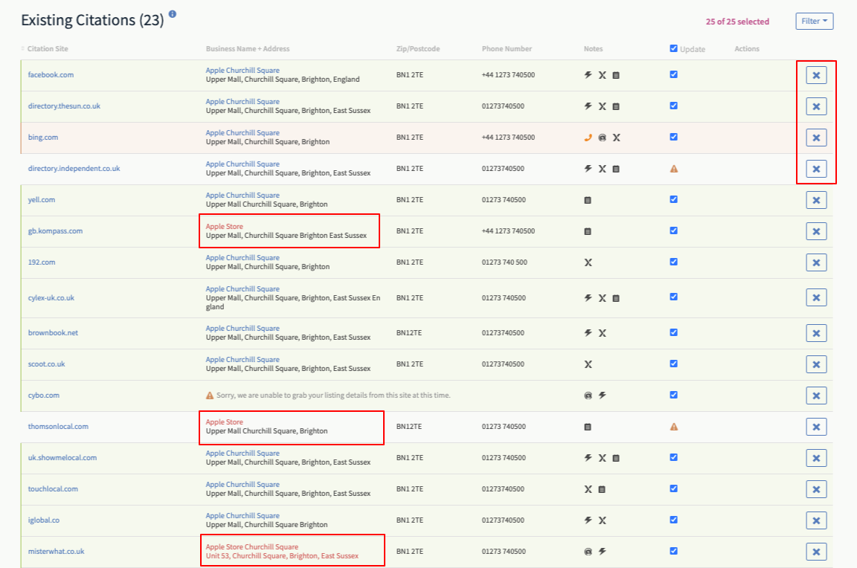Remove the bing.com citation row
The height and width of the screenshot is (568, 857).
tap(816, 138)
